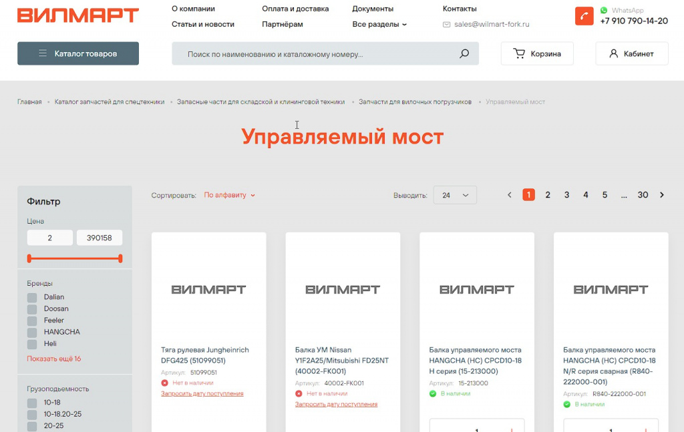Go to page 4
Screen dimensions: 684x432
coord(586,195)
